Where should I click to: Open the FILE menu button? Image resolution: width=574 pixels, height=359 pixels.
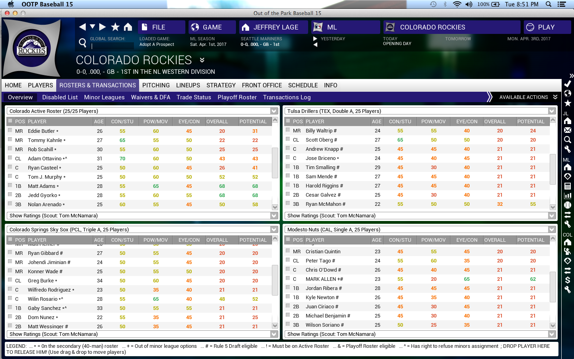point(161,27)
